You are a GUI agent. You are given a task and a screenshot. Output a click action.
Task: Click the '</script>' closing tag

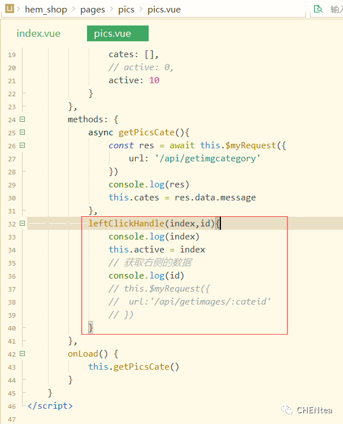(x=50, y=406)
